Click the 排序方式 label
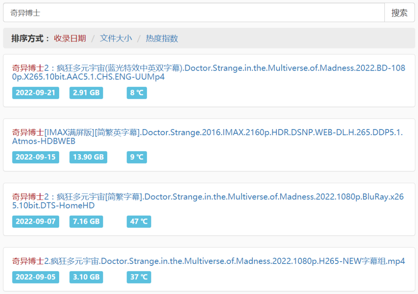The height and width of the screenshot is (294, 418). click(30, 38)
